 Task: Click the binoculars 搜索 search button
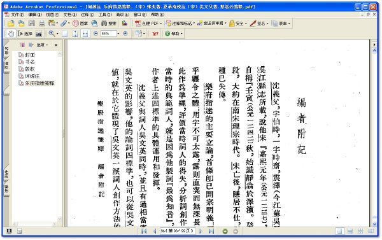click(109, 24)
